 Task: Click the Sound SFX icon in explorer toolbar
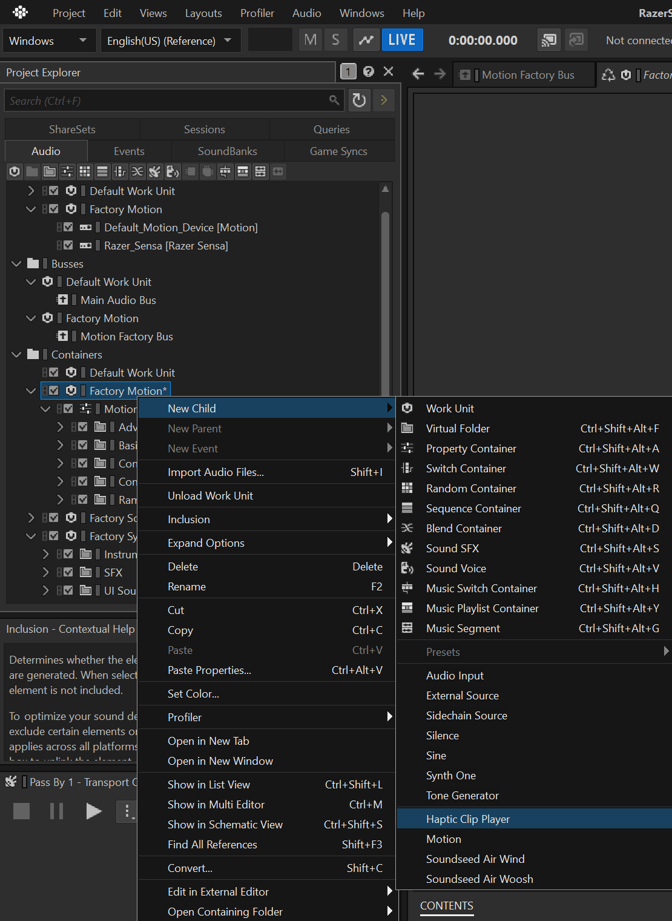click(155, 171)
